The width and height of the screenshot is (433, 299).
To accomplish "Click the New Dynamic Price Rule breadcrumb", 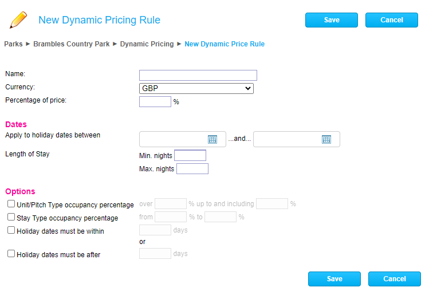I will 225,44.
